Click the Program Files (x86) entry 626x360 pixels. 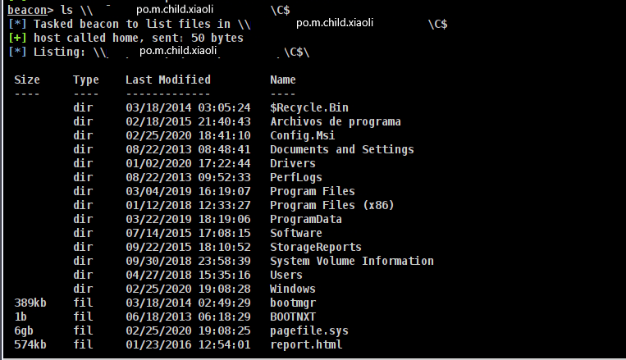pyautogui.click(x=329, y=205)
